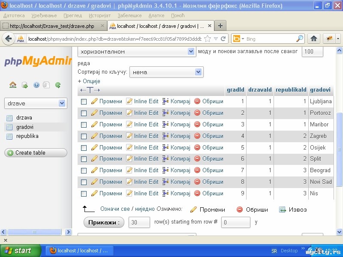Screen dimensions: 343x257
Task: Click the green reload navigation icon
Action: pyautogui.click(x=58, y=85)
